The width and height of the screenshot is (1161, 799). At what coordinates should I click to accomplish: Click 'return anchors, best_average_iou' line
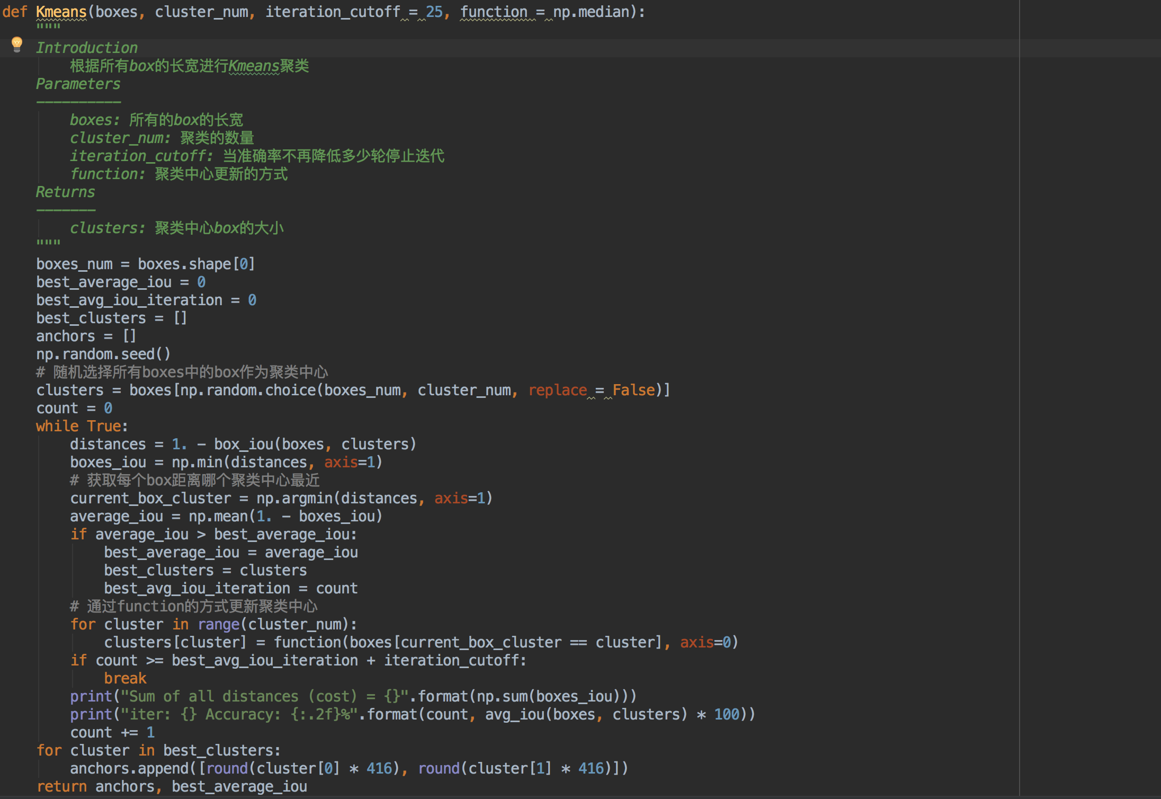point(172,786)
